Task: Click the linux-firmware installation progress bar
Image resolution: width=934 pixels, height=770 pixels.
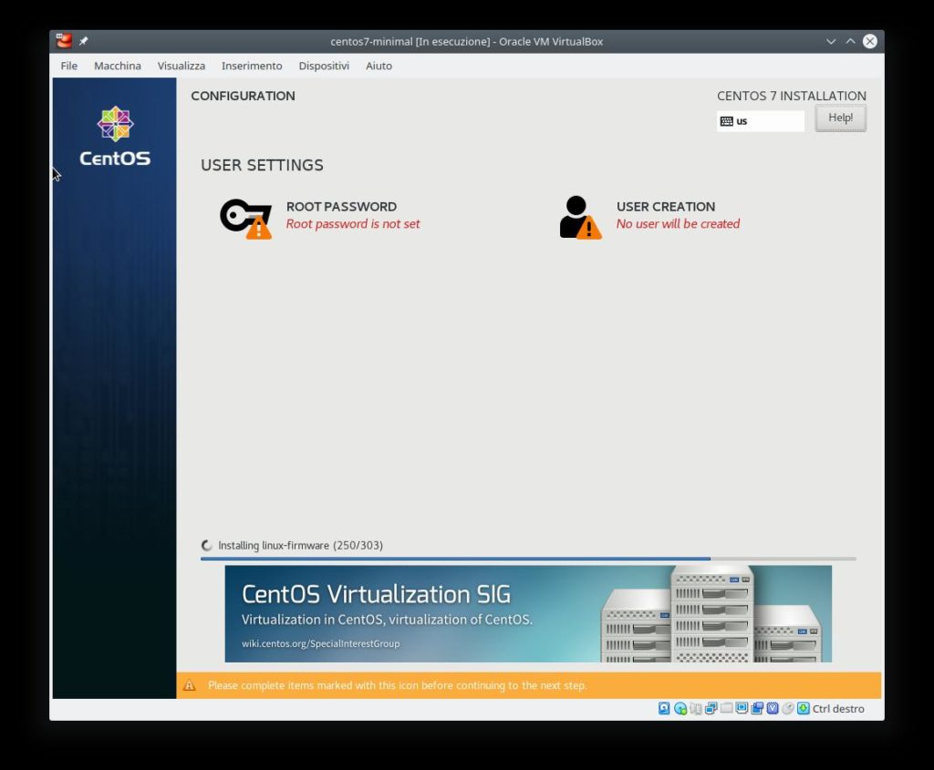Action: (x=529, y=558)
